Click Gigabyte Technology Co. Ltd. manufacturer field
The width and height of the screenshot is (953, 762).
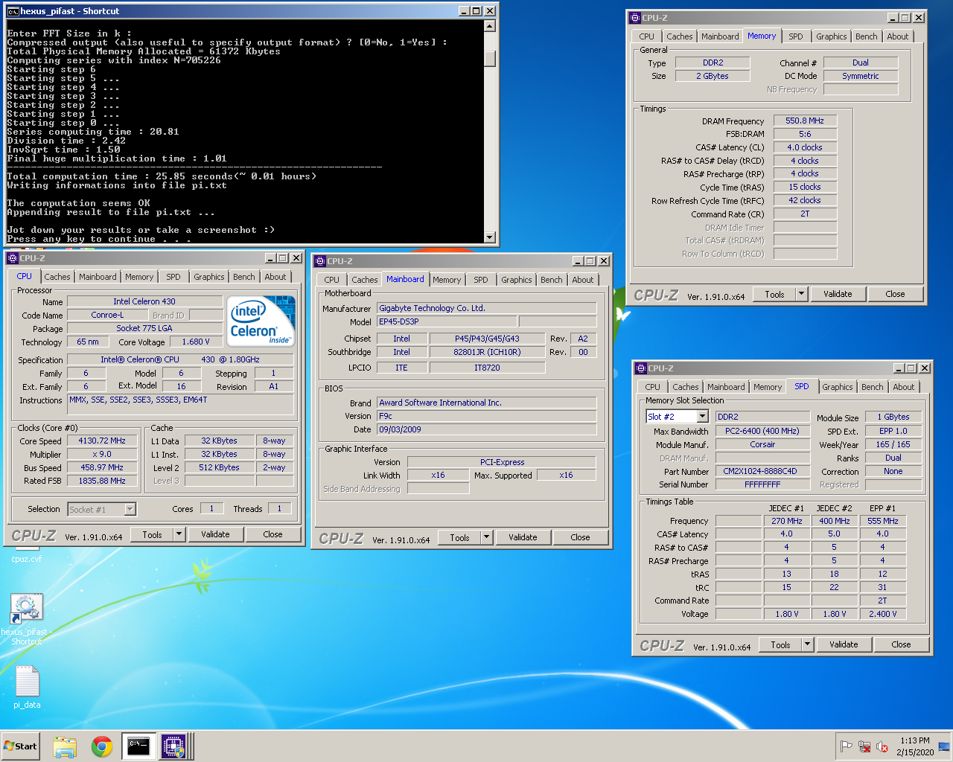486,308
